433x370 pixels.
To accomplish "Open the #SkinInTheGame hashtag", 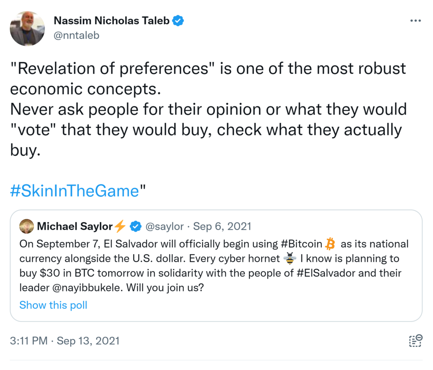I will (74, 191).
